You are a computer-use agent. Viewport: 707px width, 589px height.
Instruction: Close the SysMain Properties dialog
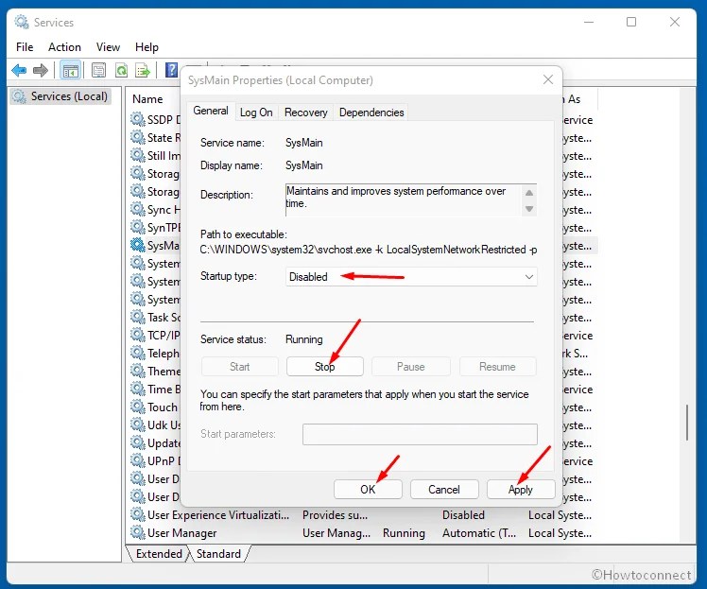548,79
